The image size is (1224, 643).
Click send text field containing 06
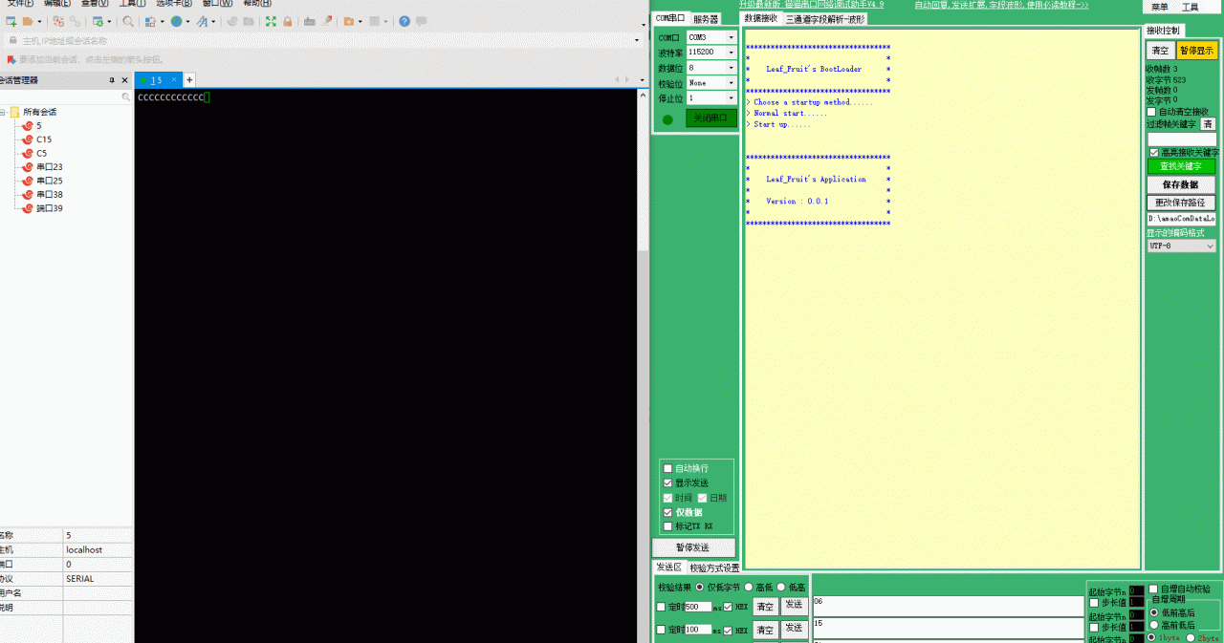948,606
